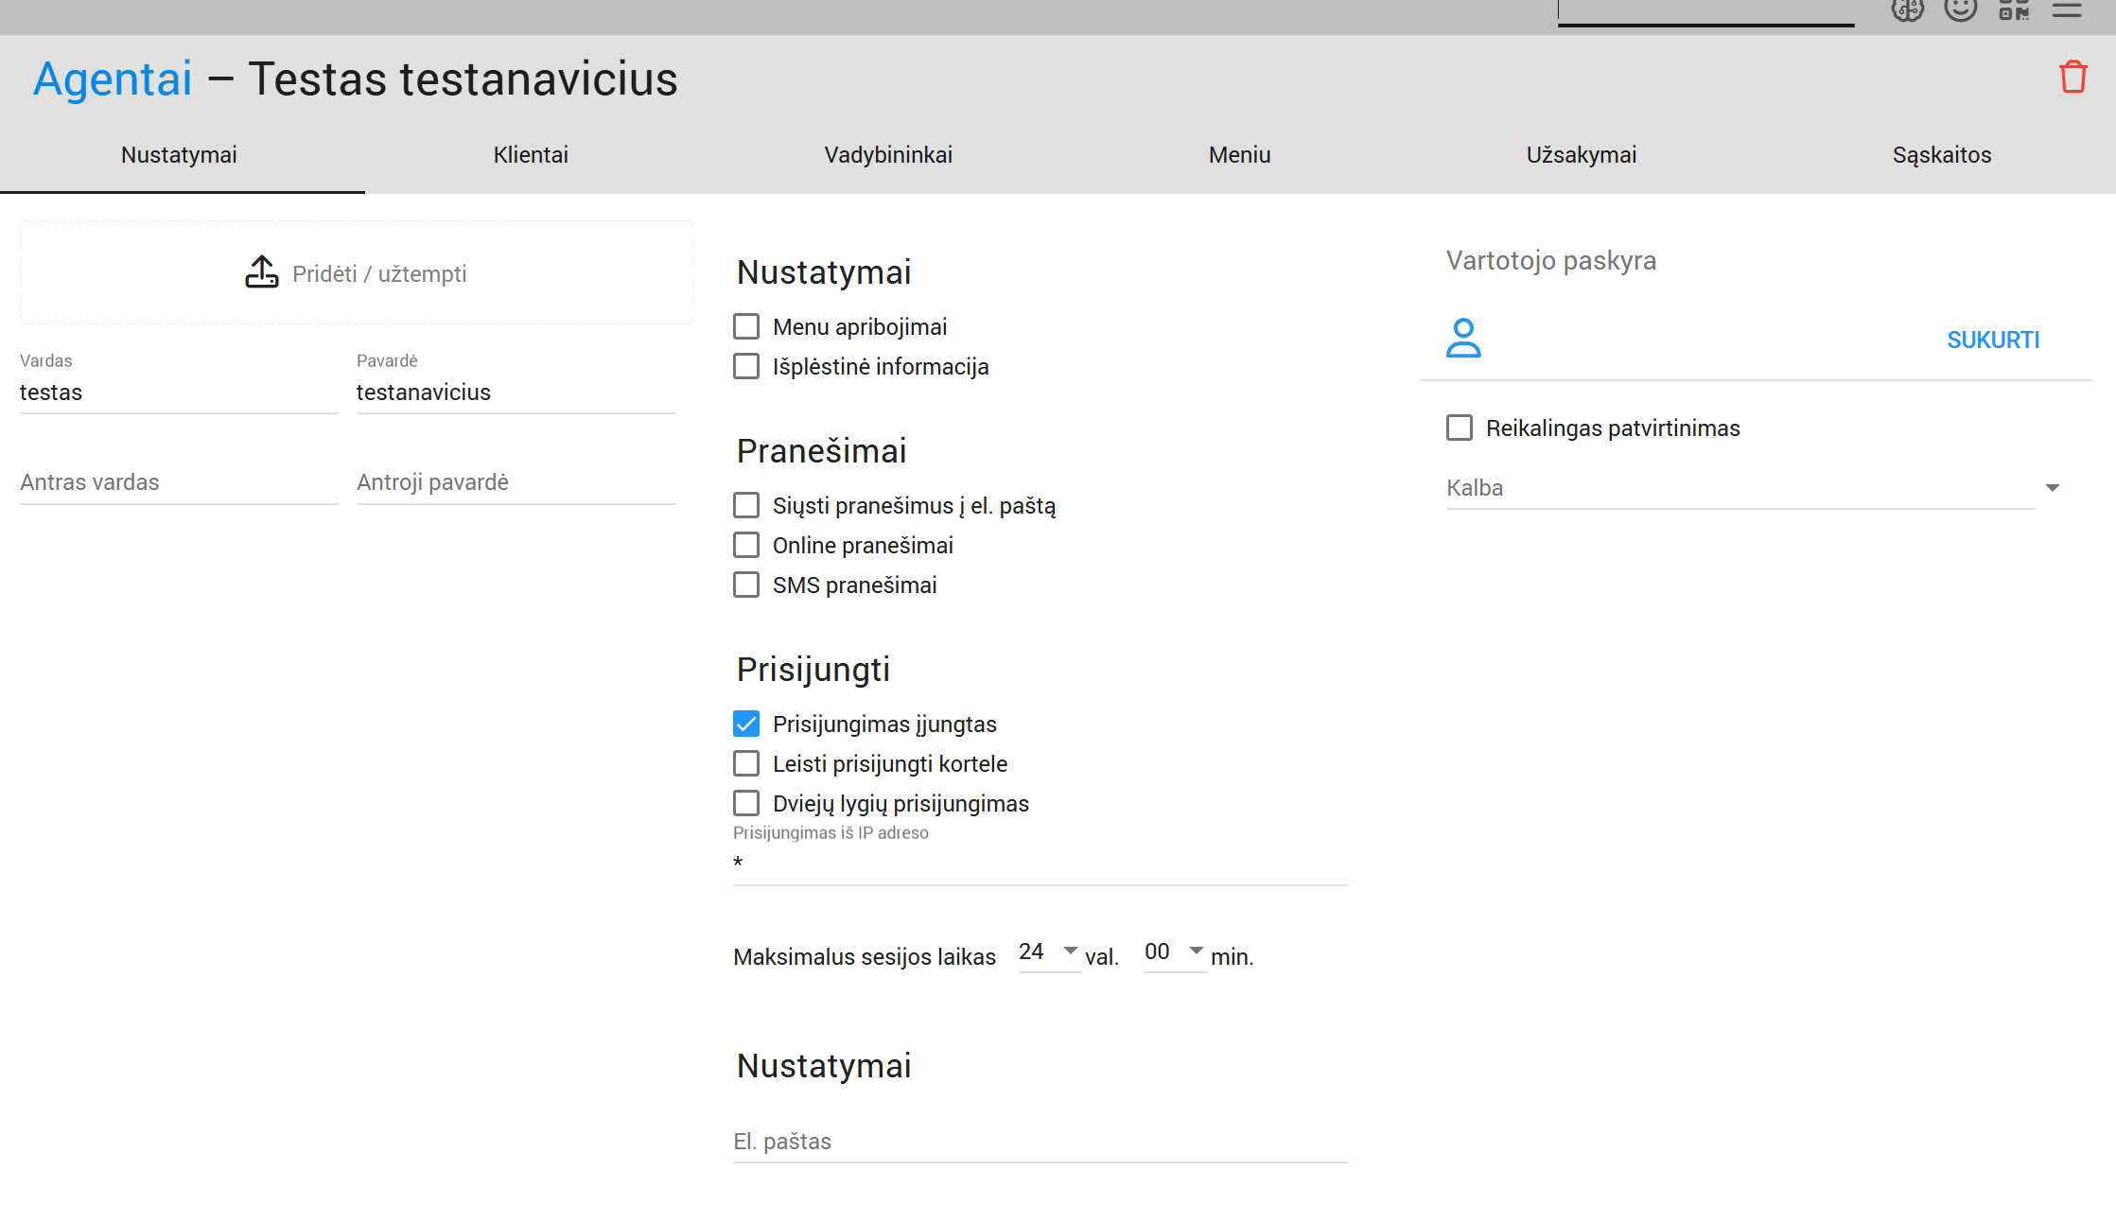Expand the session minutes dropdown showing 00
The image size is (2116, 1205).
pos(1174,952)
